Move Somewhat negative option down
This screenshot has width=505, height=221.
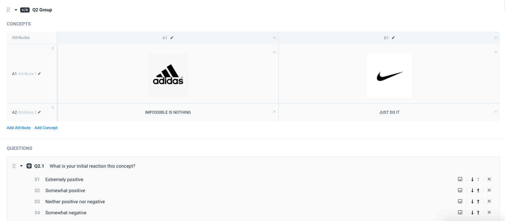(472, 213)
